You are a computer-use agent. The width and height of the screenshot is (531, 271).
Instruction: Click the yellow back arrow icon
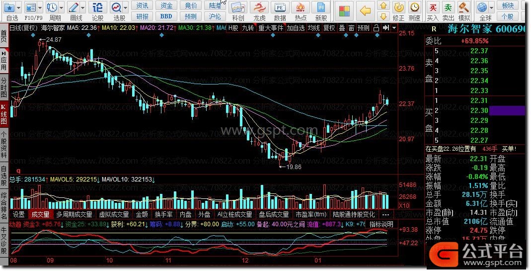pyautogui.click(x=365, y=11)
